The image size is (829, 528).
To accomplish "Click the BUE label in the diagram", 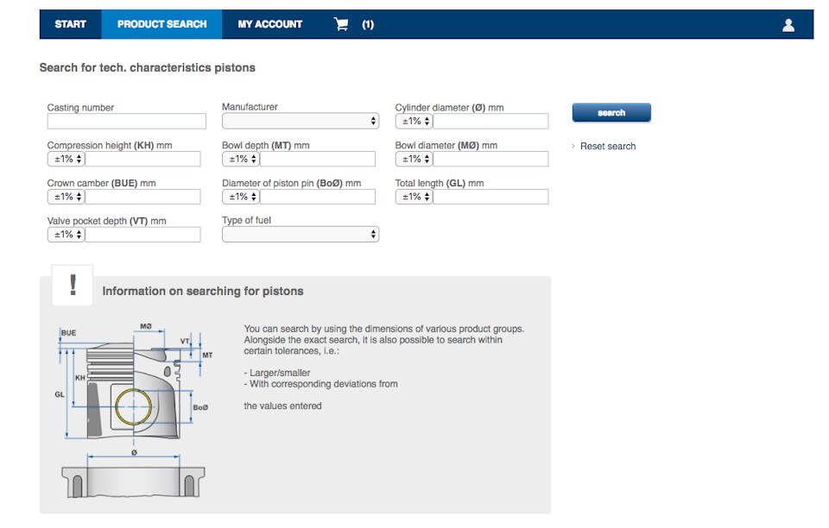I will [x=69, y=333].
